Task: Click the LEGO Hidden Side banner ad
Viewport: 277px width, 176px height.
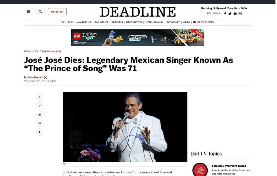Action: [137, 38]
